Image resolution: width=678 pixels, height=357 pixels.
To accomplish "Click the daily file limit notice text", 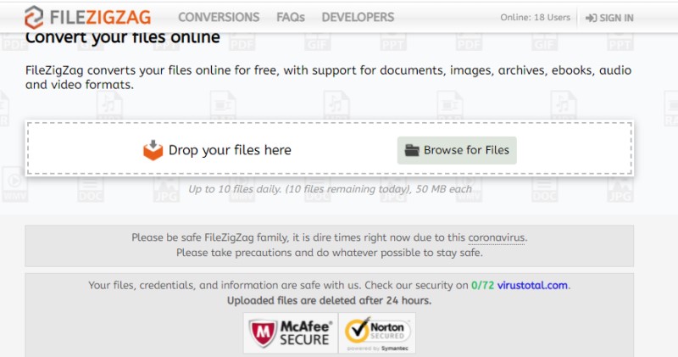I will 330,189.
